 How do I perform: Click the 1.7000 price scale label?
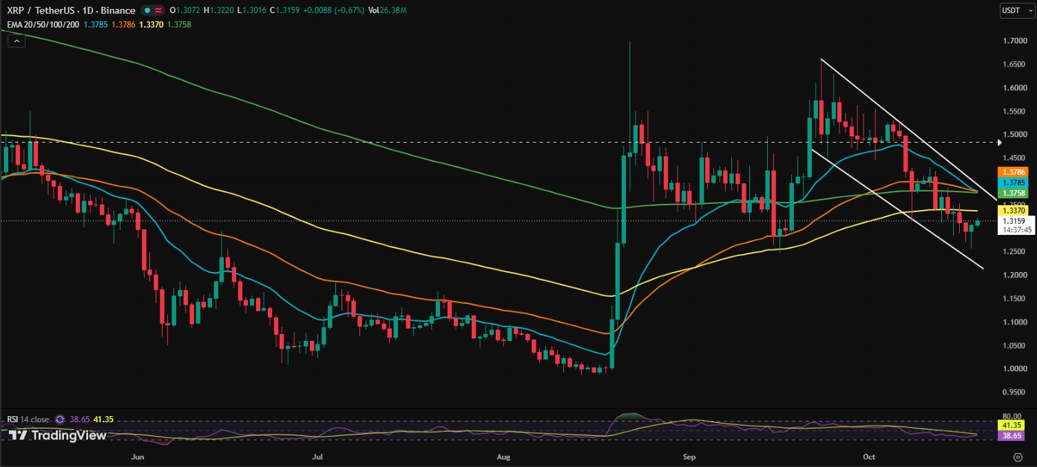point(1015,41)
